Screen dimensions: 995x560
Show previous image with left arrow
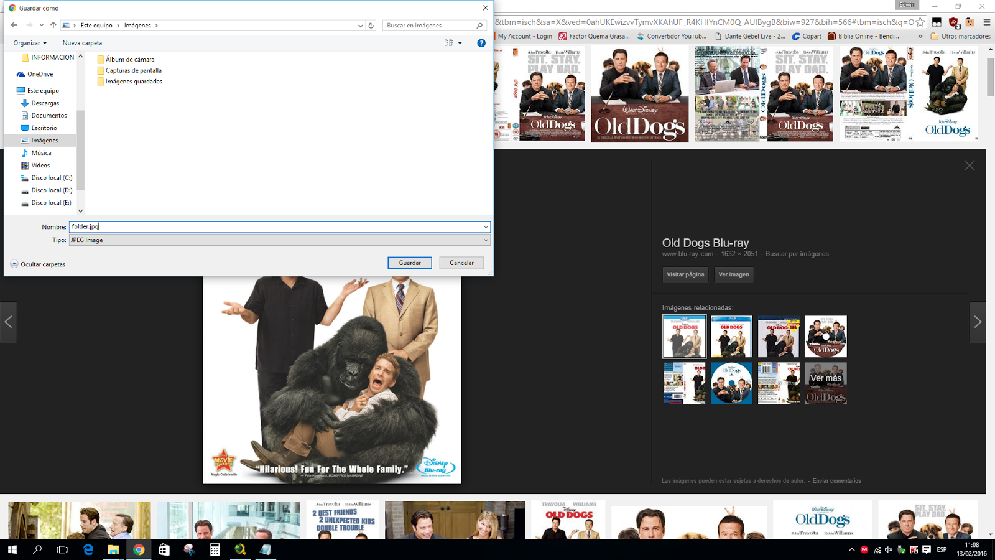point(8,322)
